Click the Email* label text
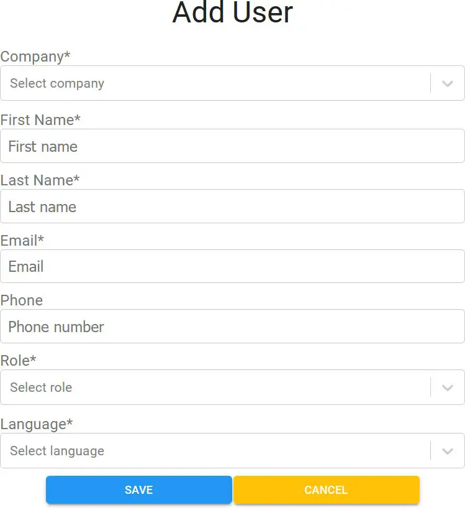 coord(22,241)
